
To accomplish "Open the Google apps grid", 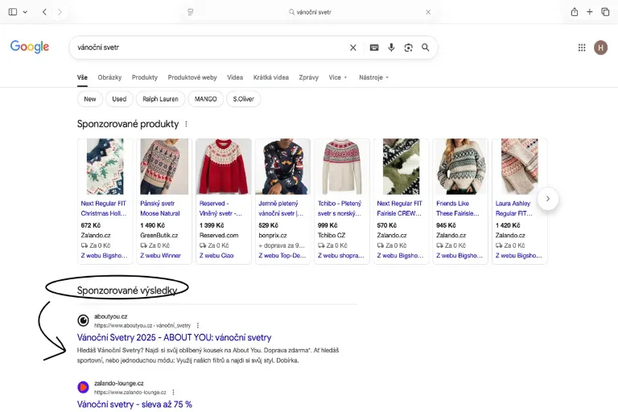I will coord(582,47).
